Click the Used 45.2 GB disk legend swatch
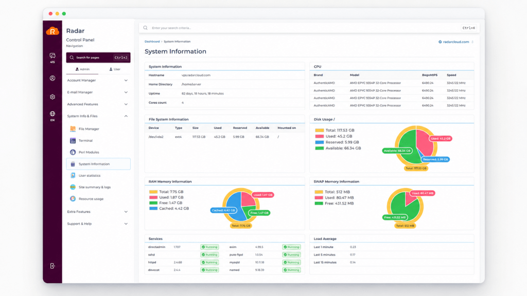The width and height of the screenshot is (527, 296). click(x=319, y=136)
